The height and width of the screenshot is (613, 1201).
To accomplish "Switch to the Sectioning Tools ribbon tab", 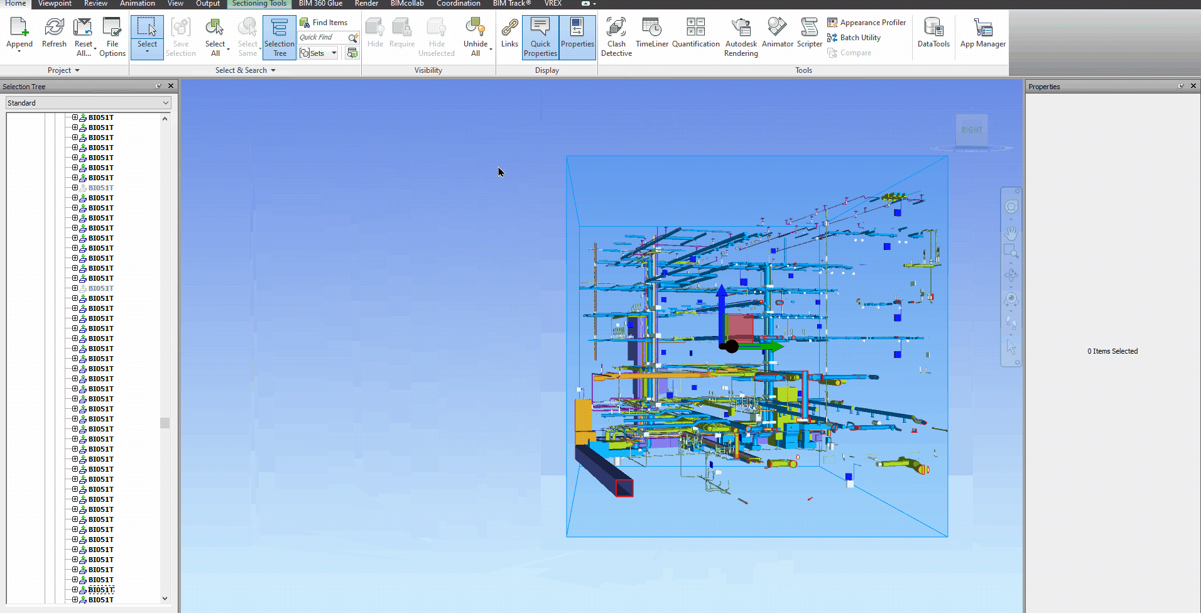I will click(x=259, y=4).
